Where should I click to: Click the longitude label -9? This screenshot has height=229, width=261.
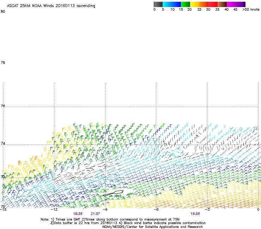[105, 210]
